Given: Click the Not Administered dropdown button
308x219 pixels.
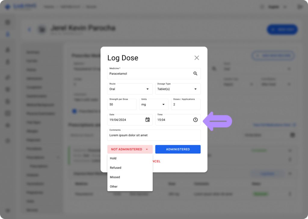Looking at the screenshot, I should pos(130,149).
